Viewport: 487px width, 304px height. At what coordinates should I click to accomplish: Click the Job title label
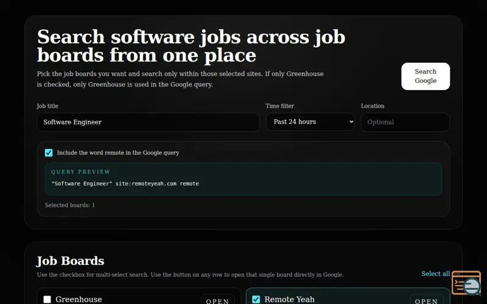point(47,106)
